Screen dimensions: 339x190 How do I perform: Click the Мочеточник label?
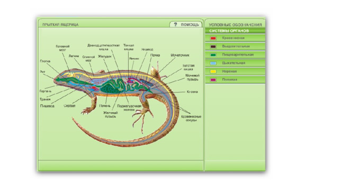pyautogui.click(x=180, y=55)
